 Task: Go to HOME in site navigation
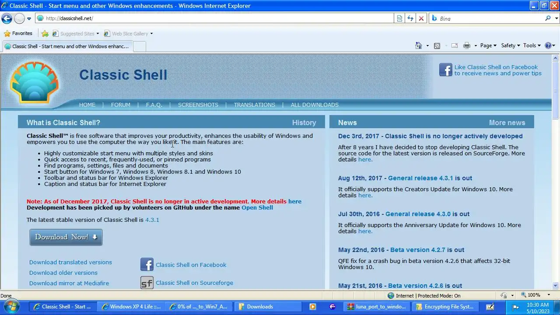point(87,105)
